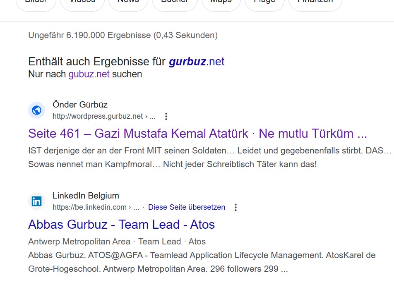Screen dimensions: 394x292
Task: Switch to the News search tab
Action: click(x=128, y=3)
